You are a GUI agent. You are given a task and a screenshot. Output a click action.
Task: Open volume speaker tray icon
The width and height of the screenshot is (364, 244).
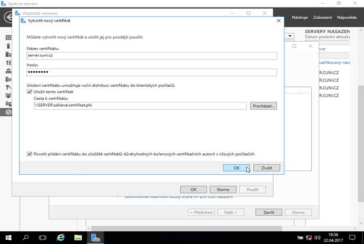[x=317, y=238]
